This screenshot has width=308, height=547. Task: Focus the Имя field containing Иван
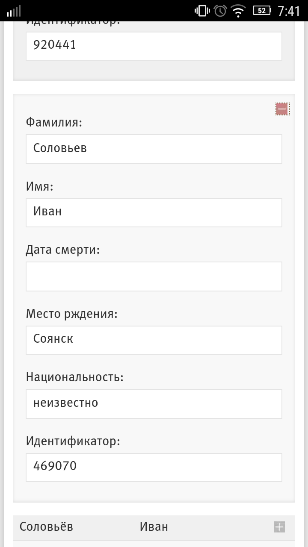(x=154, y=212)
